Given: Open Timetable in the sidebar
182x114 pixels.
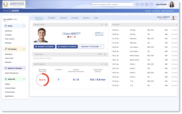Looking at the screenshot, I should (x=8, y=35).
